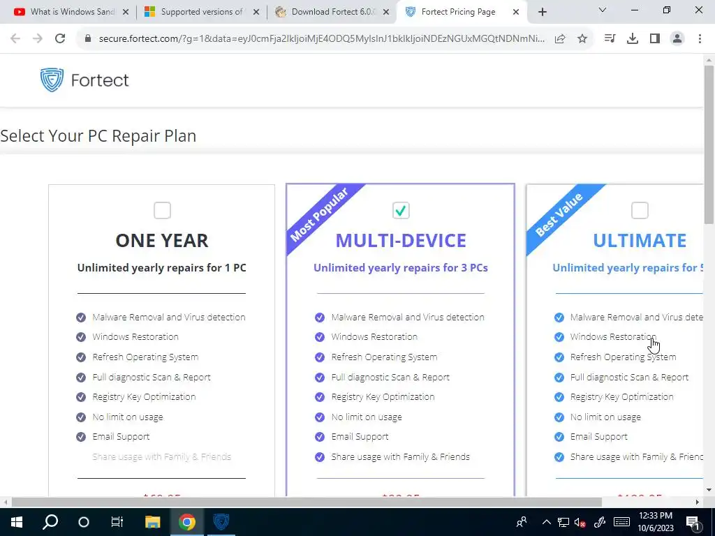Reload the current page
This screenshot has width=715, height=536.
[60, 39]
